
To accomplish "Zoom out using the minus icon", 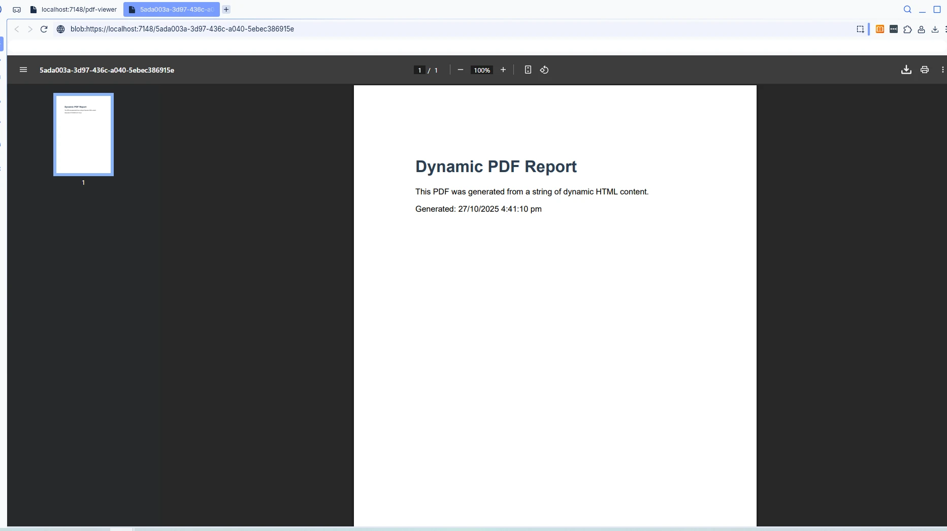I will point(460,70).
